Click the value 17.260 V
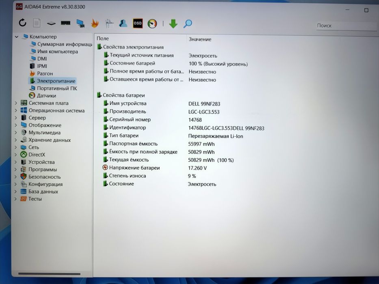This screenshot has width=379, height=284. [x=197, y=168]
